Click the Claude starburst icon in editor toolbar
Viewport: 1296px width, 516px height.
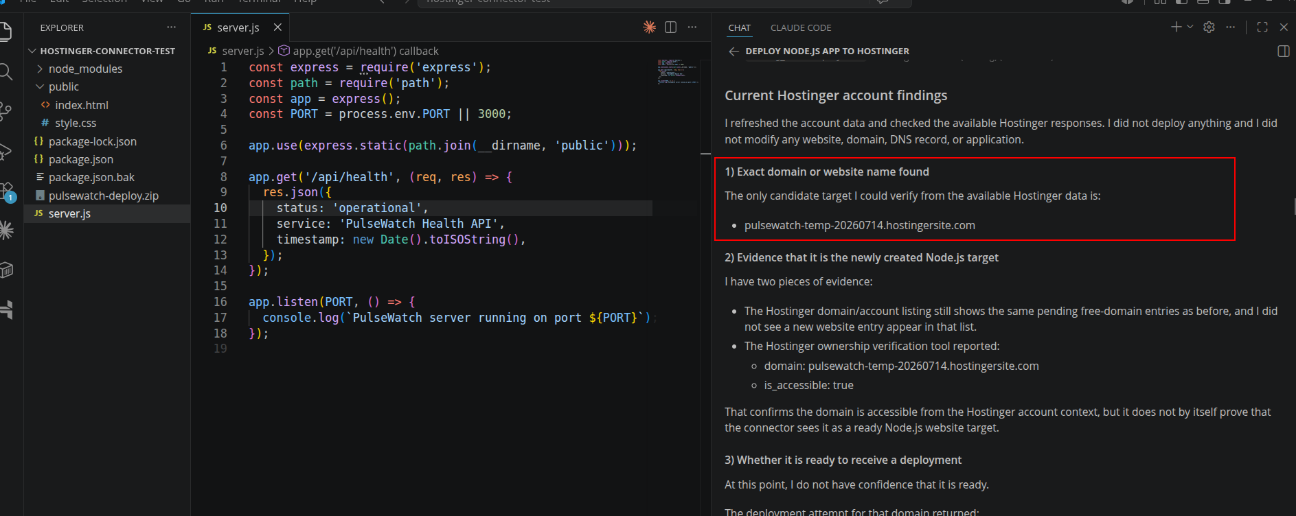tap(649, 27)
